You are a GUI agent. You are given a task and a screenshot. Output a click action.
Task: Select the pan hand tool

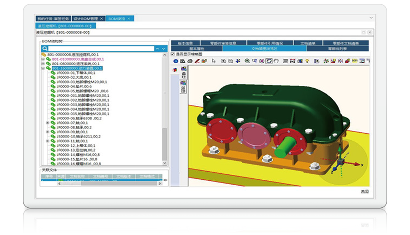tap(276, 61)
